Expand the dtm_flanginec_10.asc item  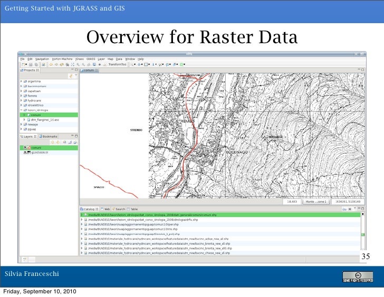24,120
